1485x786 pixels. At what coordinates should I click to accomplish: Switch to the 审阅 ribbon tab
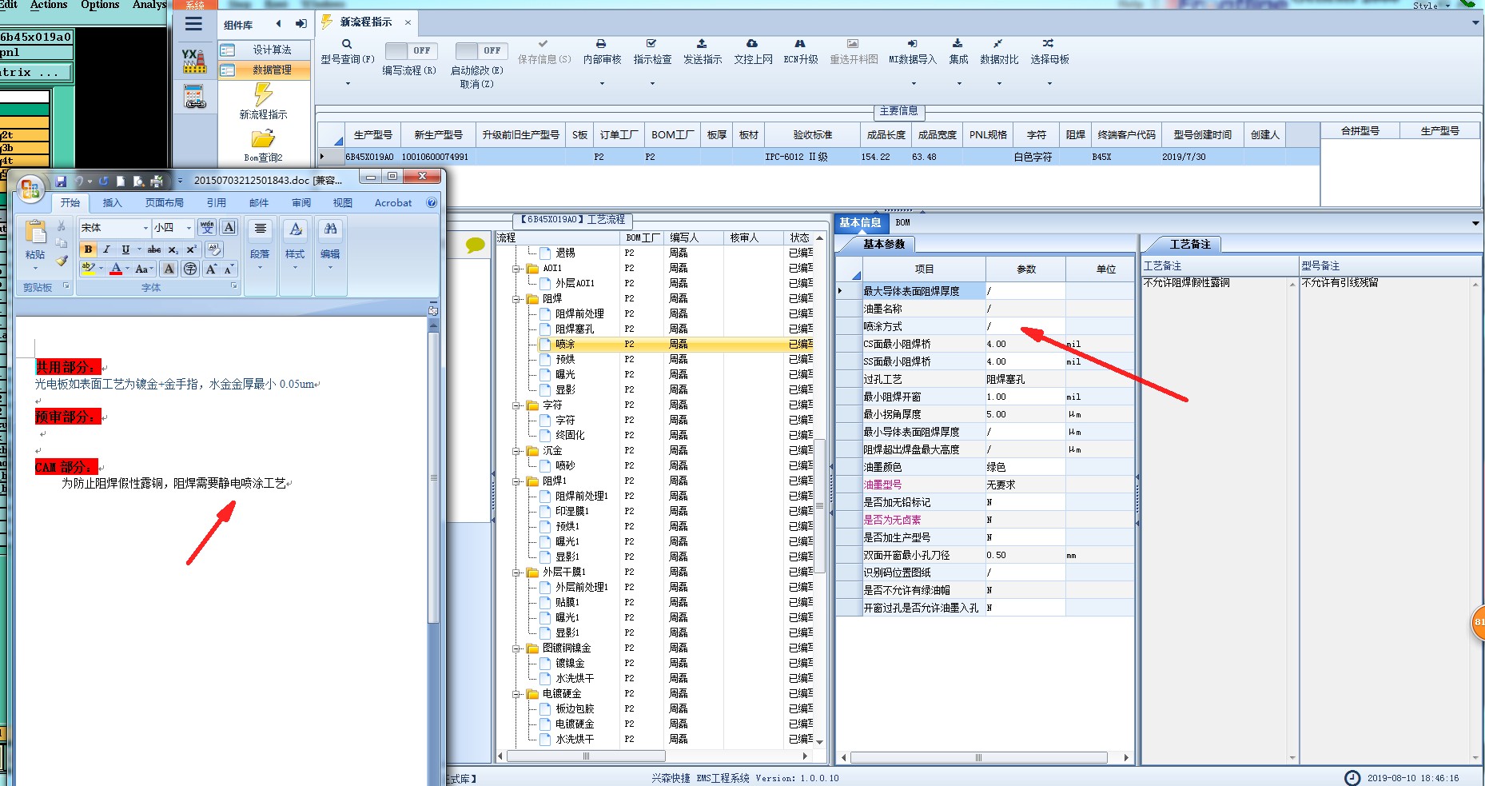tap(301, 203)
